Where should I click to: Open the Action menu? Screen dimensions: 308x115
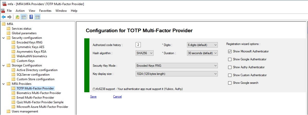point(20,11)
